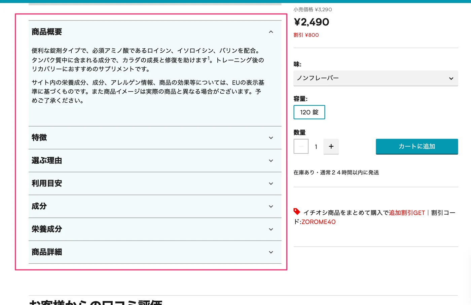Click the 追加割引GET promo link

tap(407, 213)
